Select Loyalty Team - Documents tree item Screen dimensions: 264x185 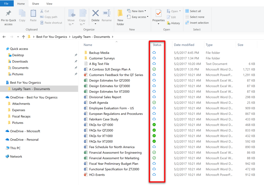(x=39, y=89)
